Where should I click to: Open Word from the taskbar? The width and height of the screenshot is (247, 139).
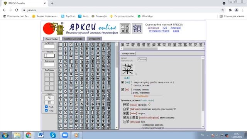click(41, 135)
